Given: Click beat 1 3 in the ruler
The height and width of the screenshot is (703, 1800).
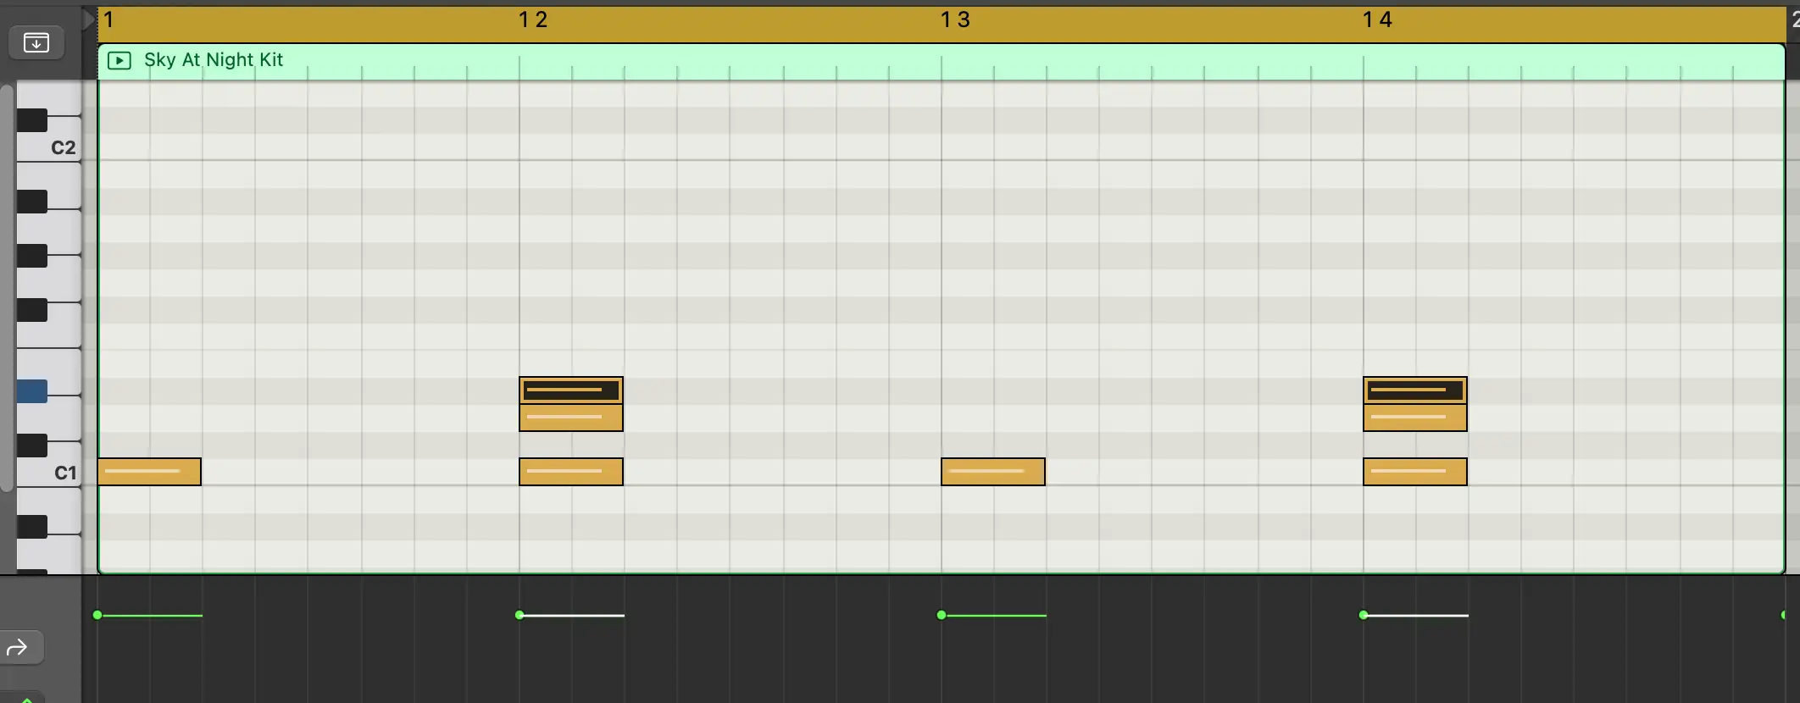Looking at the screenshot, I should 955,20.
